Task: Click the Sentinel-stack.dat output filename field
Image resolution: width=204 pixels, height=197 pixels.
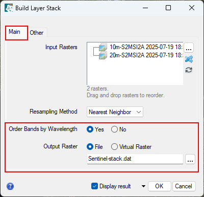Action: tap(135, 159)
